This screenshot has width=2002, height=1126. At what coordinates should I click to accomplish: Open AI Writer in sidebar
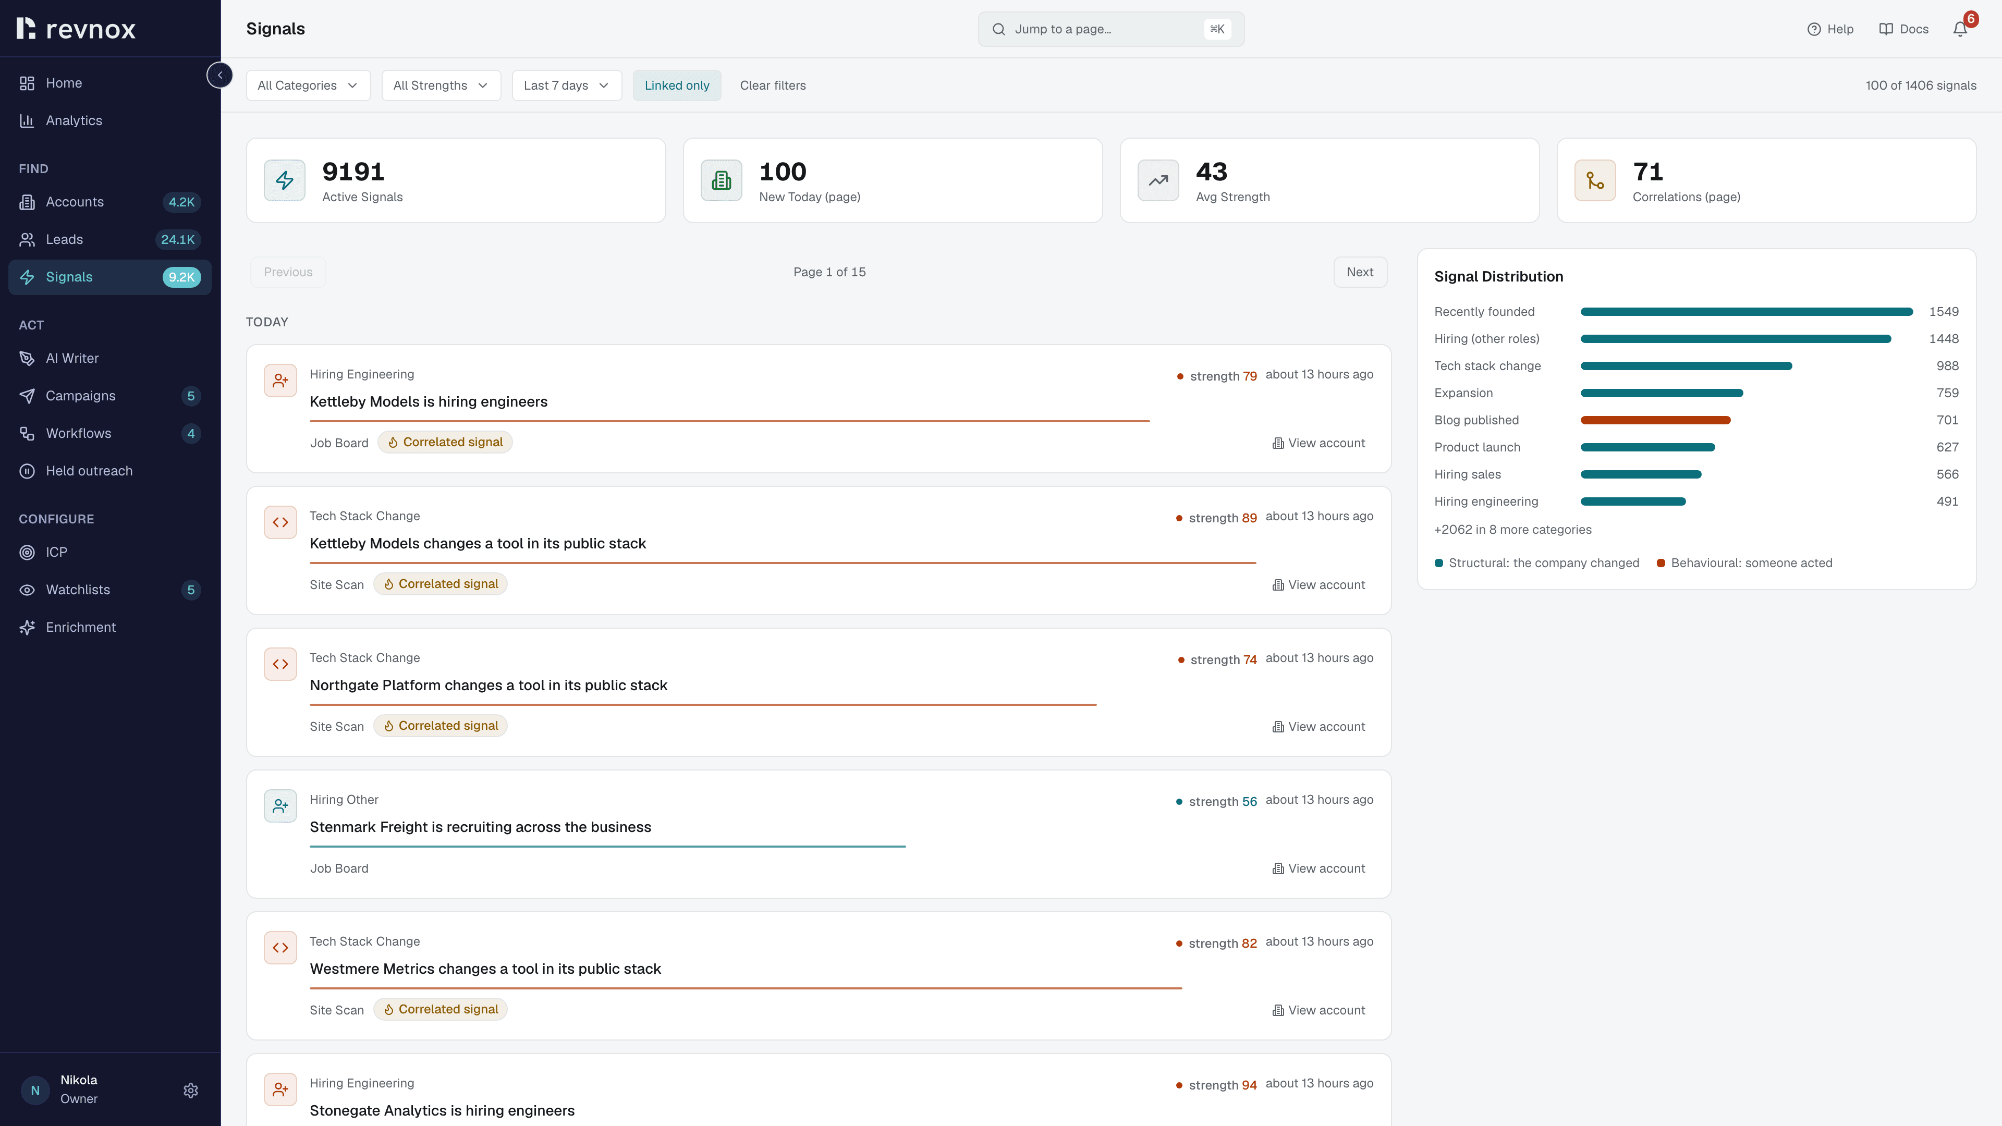click(x=109, y=358)
